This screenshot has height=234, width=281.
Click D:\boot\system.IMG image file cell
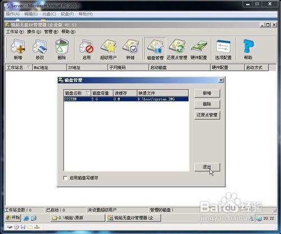(x=156, y=99)
